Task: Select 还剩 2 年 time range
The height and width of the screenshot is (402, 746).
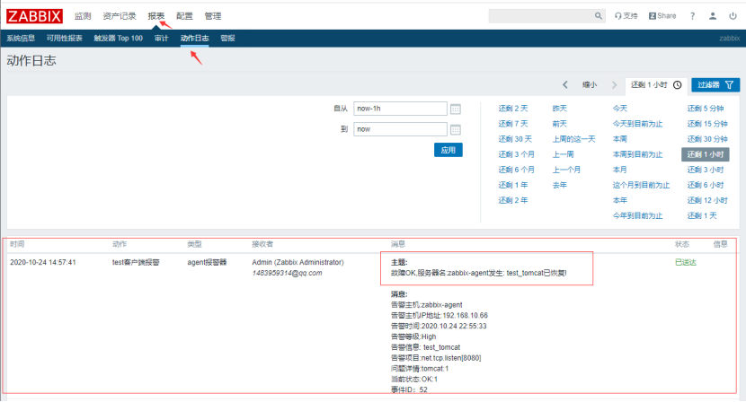Action: 513,200
